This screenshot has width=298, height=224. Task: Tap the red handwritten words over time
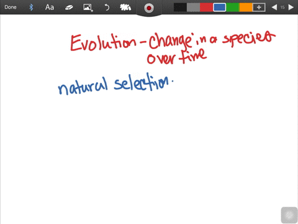[x=176, y=57]
